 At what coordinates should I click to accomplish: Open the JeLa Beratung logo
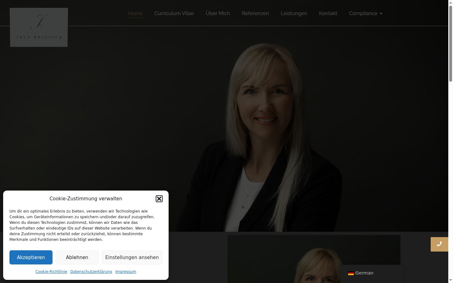pos(39,27)
